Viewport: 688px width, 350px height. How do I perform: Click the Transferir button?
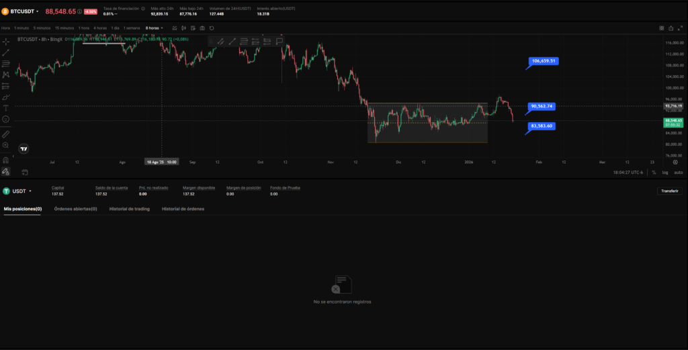(x=669, y=191)
